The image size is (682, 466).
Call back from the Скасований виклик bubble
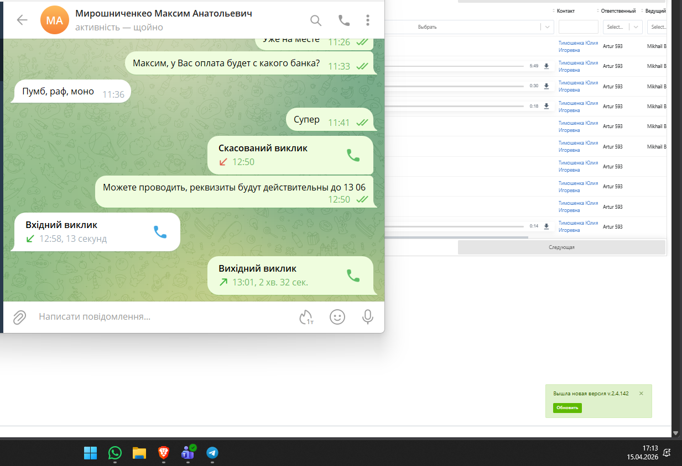353,155
